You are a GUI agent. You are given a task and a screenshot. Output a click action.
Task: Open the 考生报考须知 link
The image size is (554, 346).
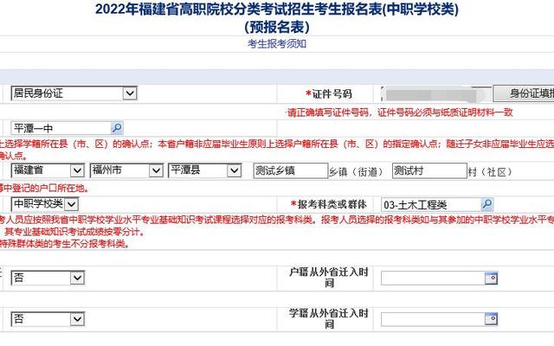pos(277,44)
